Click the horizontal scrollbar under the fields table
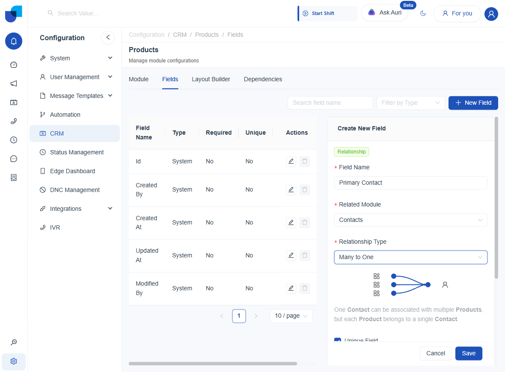505x372 pixels. [x=213, y=363]
